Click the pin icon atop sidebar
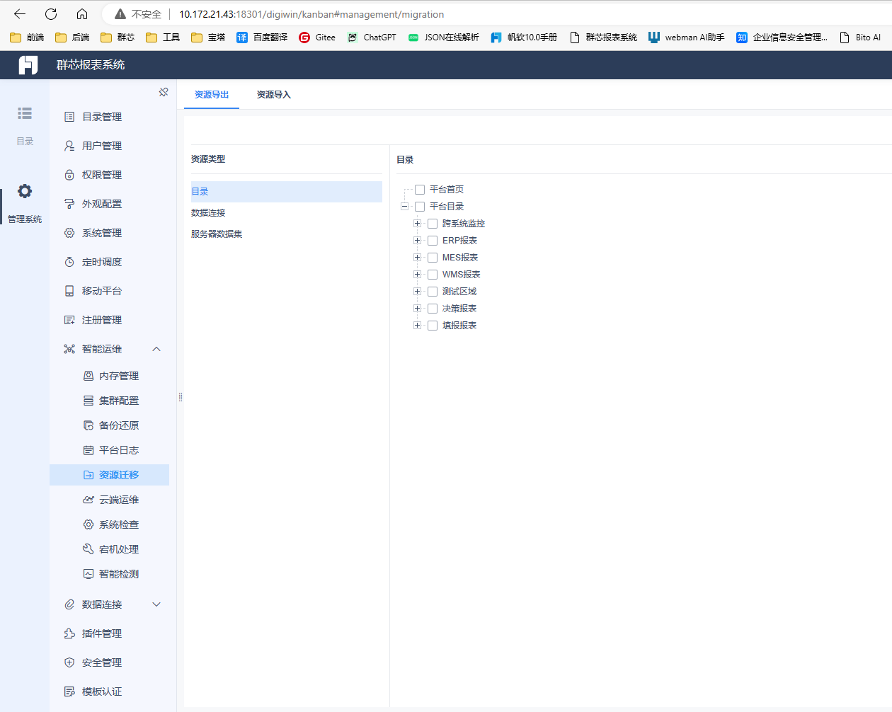Image resolution: width=892 pixels, height=712 pixels. [164, 92]
